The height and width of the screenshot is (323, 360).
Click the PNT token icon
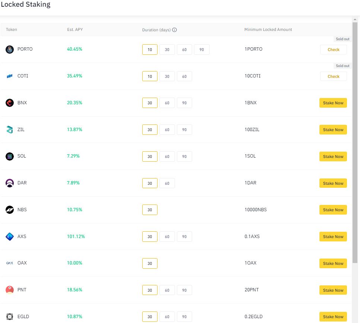(10, 290)
